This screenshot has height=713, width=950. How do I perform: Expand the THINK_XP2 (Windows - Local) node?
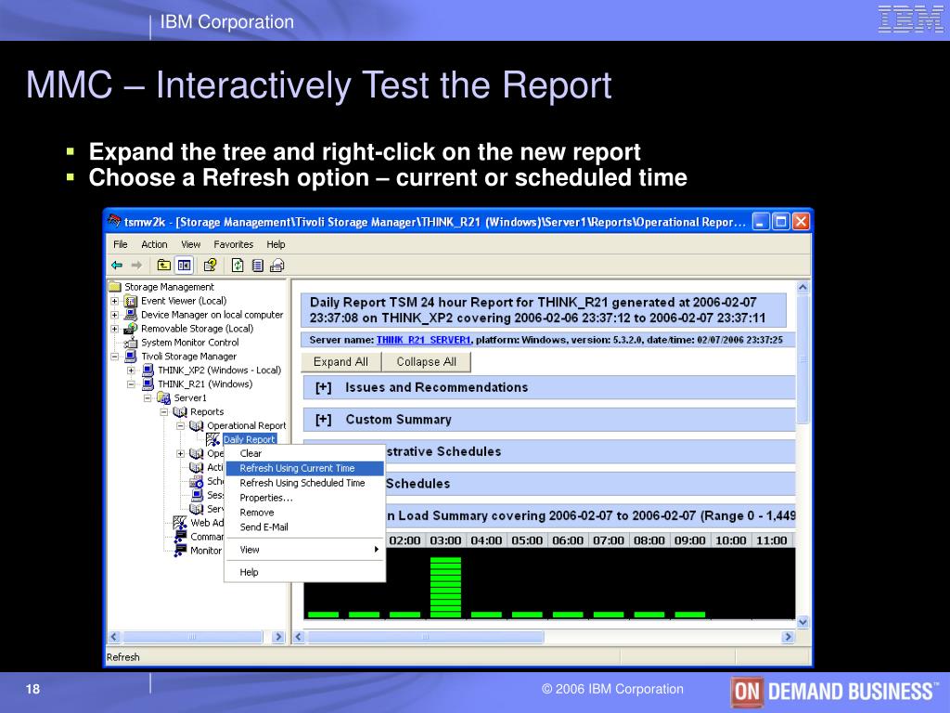[x=131, y=369]
